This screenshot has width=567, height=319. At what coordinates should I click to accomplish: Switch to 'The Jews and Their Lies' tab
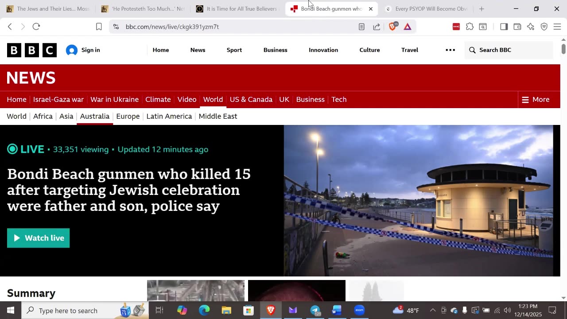48,9
